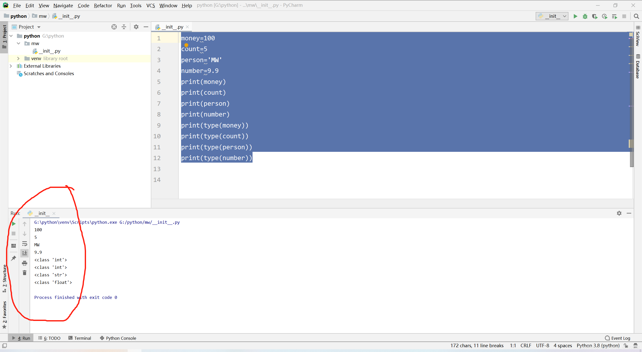Jump up the stack trace arrow
The height and width of the screenshot is (352, 642).
[x=25, y=224]
